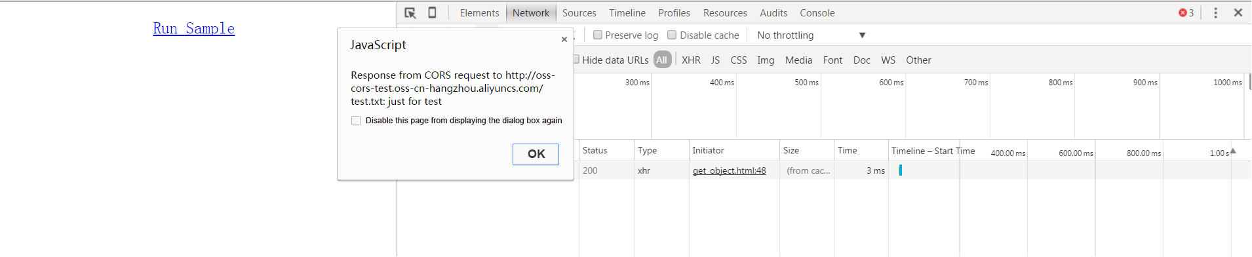
Task: Select the inspect element cursor icon
Action: (410, 13)
